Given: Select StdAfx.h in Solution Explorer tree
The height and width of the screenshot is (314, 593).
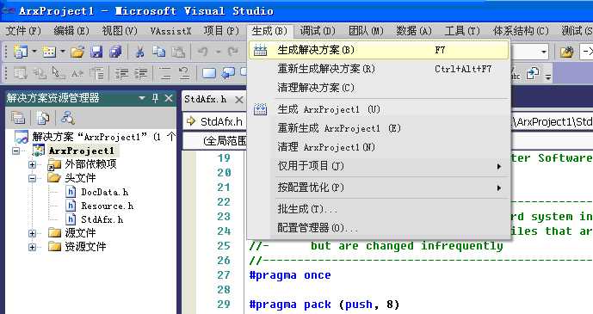Looking at the screenshot, I should click(x=102, y=219).
